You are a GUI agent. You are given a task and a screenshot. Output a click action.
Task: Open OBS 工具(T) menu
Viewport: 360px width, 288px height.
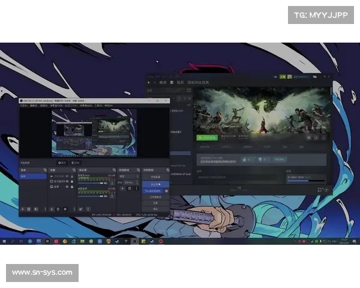pos(98,106)
